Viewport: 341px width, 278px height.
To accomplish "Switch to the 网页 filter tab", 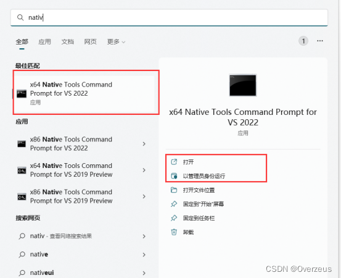I will [90, 41].
